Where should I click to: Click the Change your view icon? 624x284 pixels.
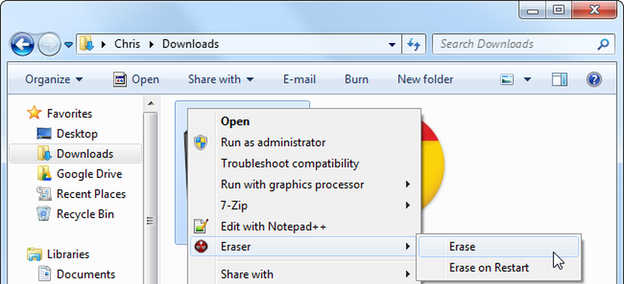point(507,80)
